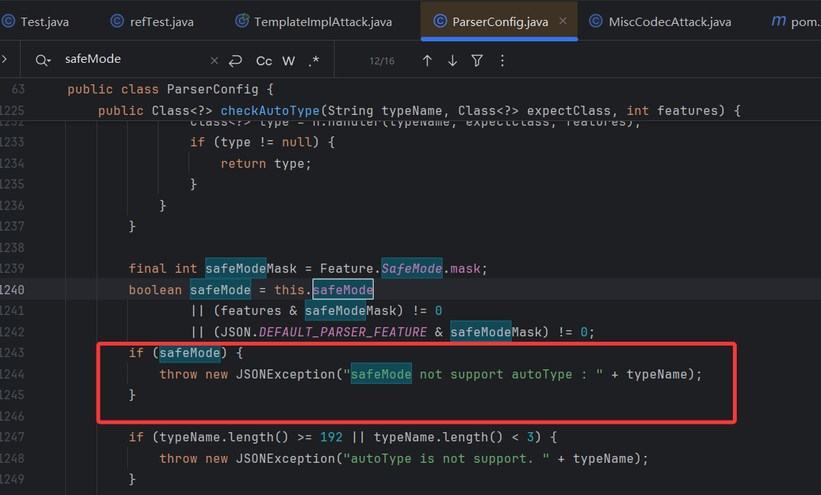Toggle whole Words (W) search option

[289, 61]
